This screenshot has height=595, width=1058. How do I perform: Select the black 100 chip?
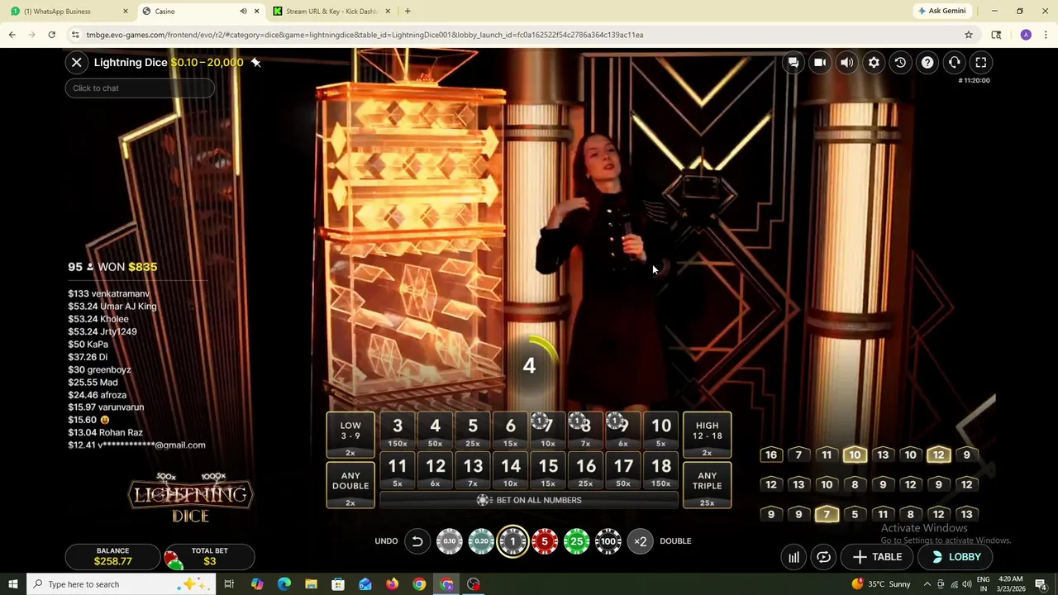pos(608,541)
